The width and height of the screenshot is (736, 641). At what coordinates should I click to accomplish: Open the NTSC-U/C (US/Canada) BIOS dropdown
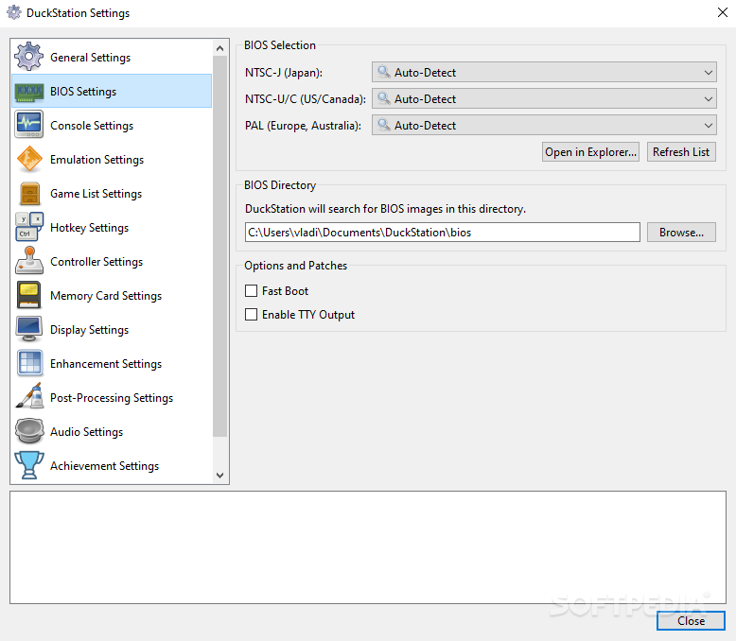point(544,99)
